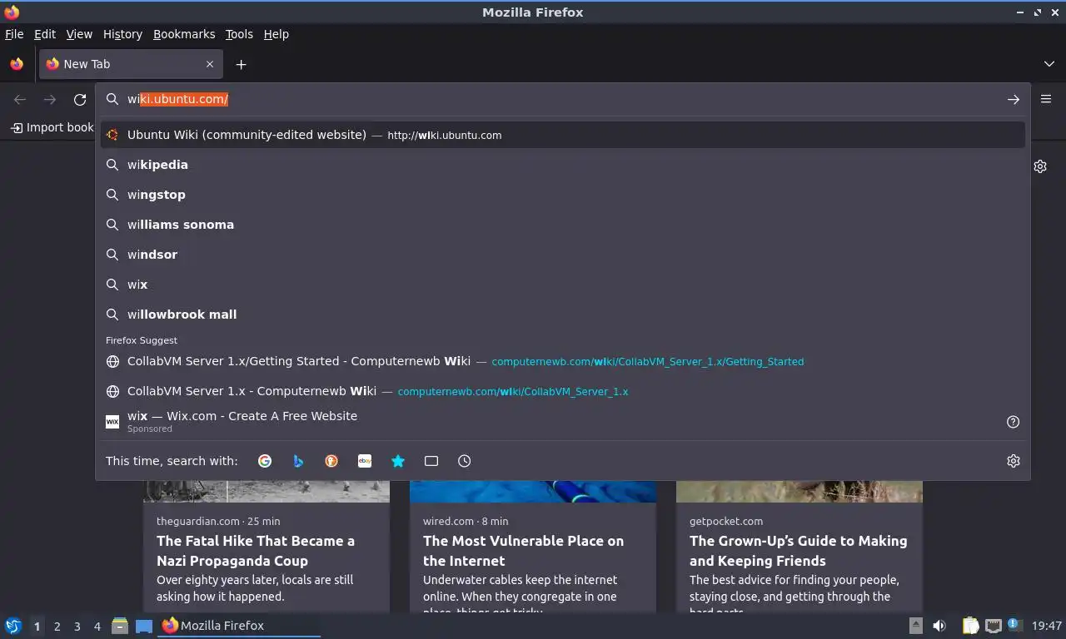Click the Go arrow in address bar

click(1014, 99)
